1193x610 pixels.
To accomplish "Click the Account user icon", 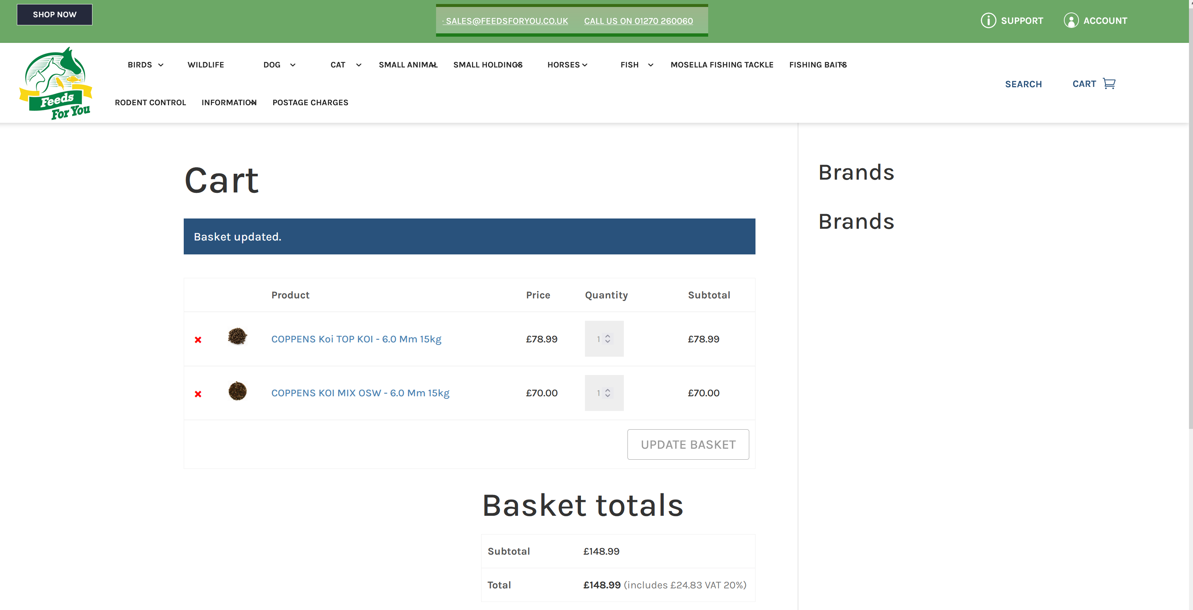I will [x=1071, y=21].
